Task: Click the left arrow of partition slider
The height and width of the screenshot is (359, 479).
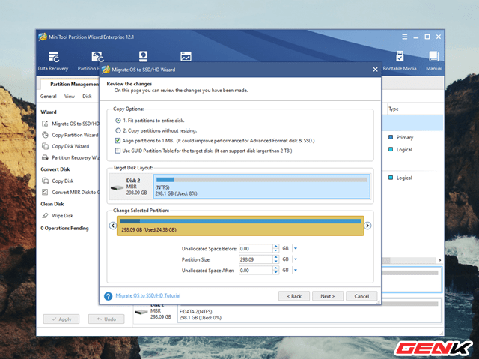Action: coord(113,226)
